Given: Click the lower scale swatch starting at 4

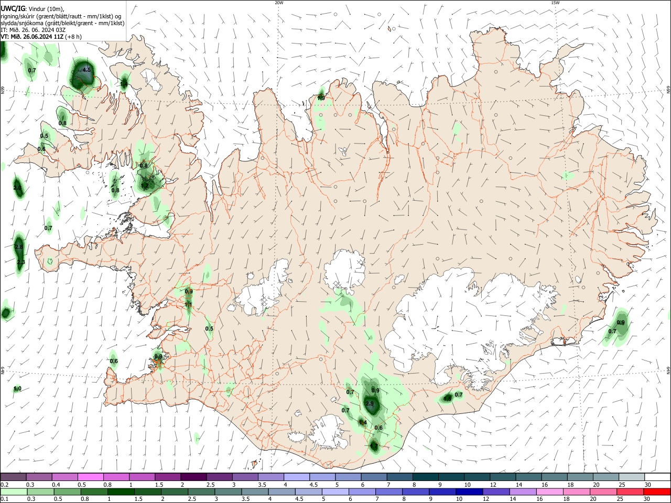Looking at the screenshot, I should [281, 491].
